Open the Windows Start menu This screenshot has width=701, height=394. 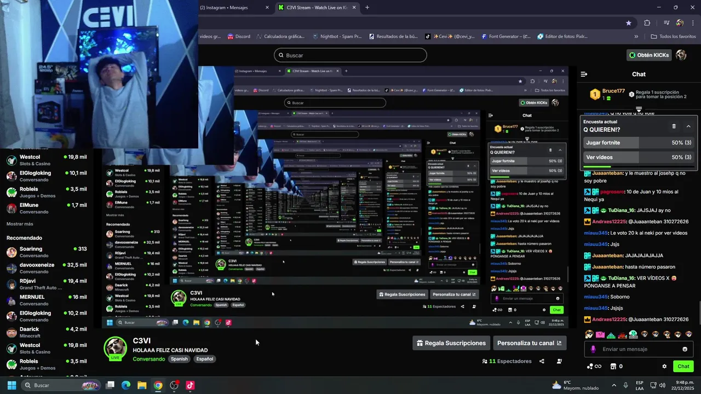click(12, 385)
